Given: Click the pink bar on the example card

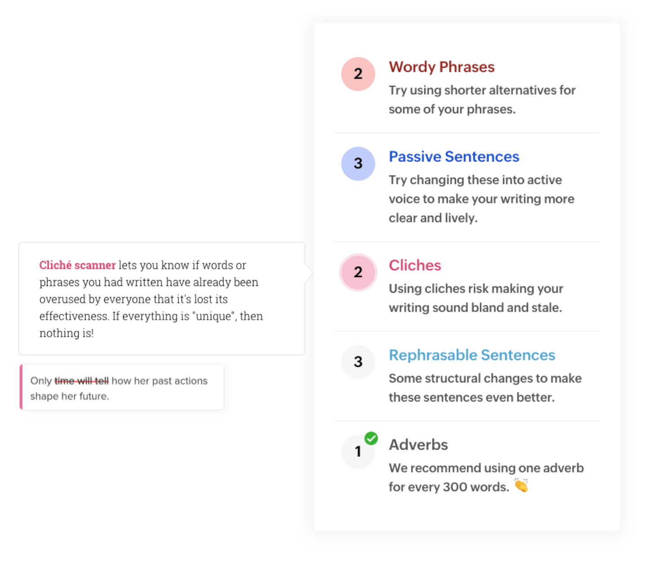Looking at the screenshot, I should [x=21, y=387].
